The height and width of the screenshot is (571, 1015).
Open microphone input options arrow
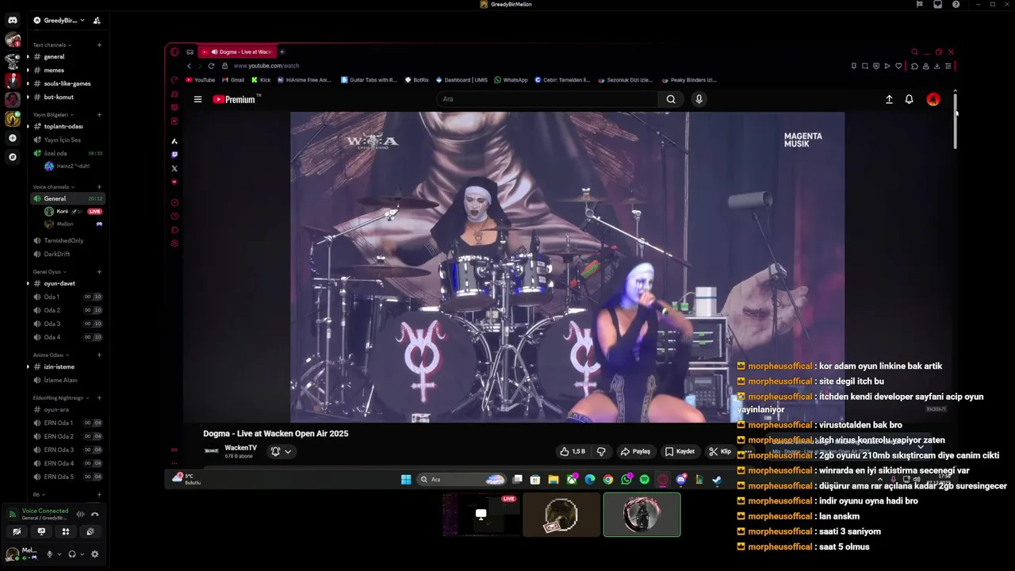59,554
